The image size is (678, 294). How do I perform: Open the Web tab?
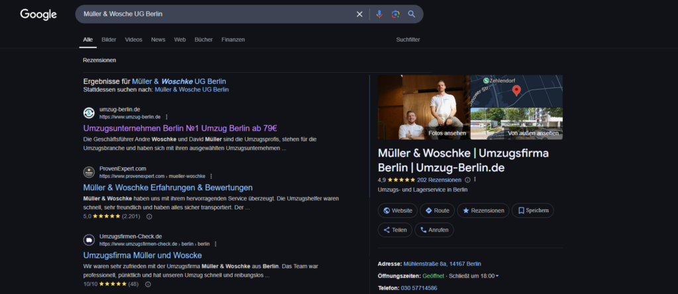pos(180,40)
